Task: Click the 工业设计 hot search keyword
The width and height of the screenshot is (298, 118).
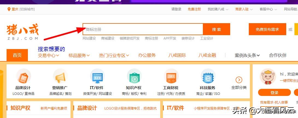Action: [207, 38]
